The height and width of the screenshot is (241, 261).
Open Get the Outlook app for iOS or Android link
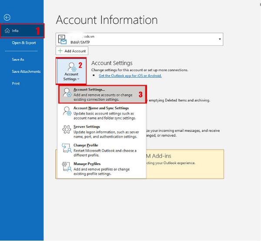tap(130, 76)
